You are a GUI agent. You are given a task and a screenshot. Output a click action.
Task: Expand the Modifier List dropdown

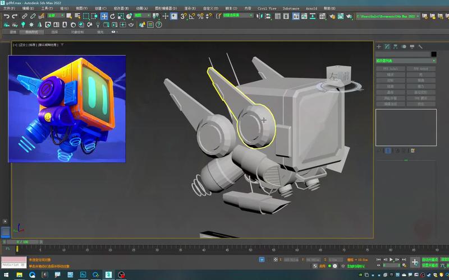406,61
